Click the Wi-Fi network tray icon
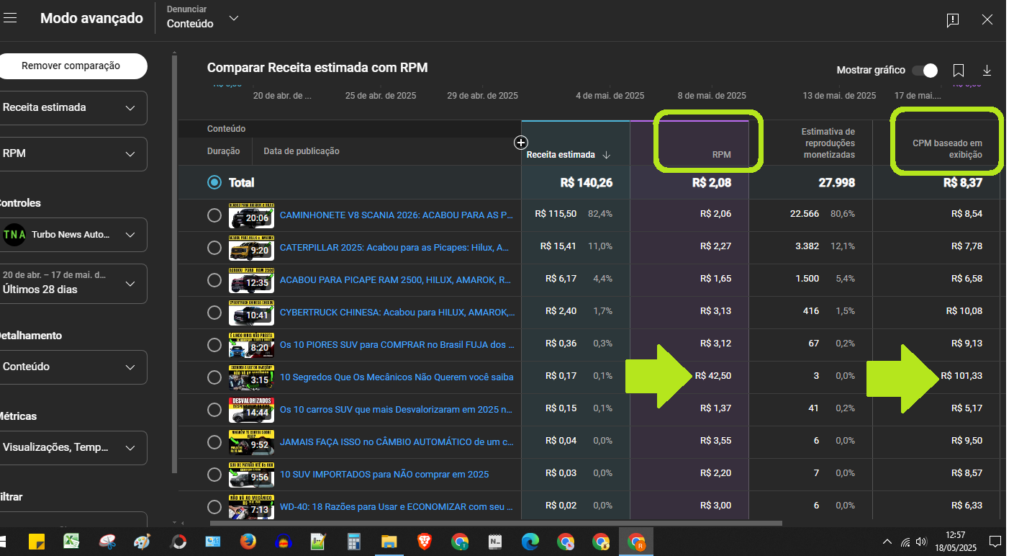The image size is (1032, 556). [x=905, y=542]
